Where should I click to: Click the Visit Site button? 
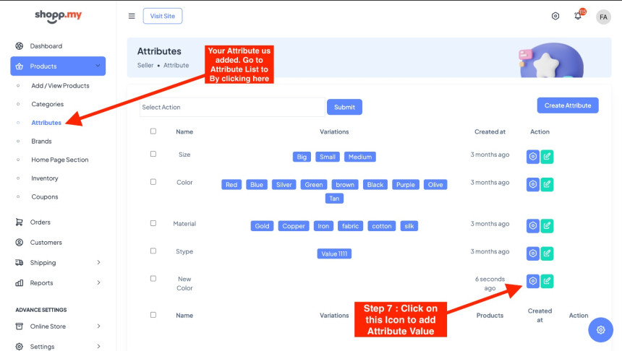163,16
